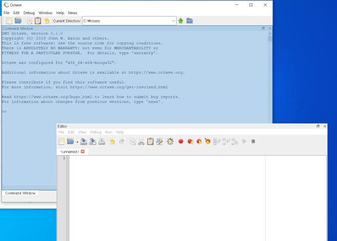Open Help menu in Octave main window
The height and width of the screenshot is (241, 337).
60,13
